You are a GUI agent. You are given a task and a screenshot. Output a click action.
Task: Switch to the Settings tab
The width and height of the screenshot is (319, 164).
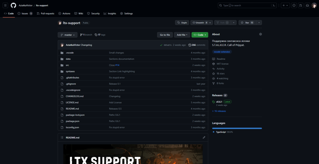click(x=126, y=13)
